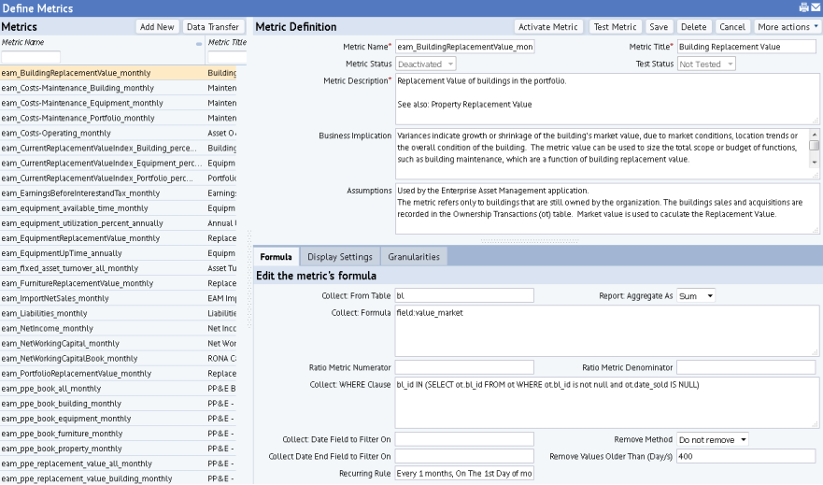This screenshot has width=823, height=485.
Task: Click the Test Metric button
Action: (615, 27)
